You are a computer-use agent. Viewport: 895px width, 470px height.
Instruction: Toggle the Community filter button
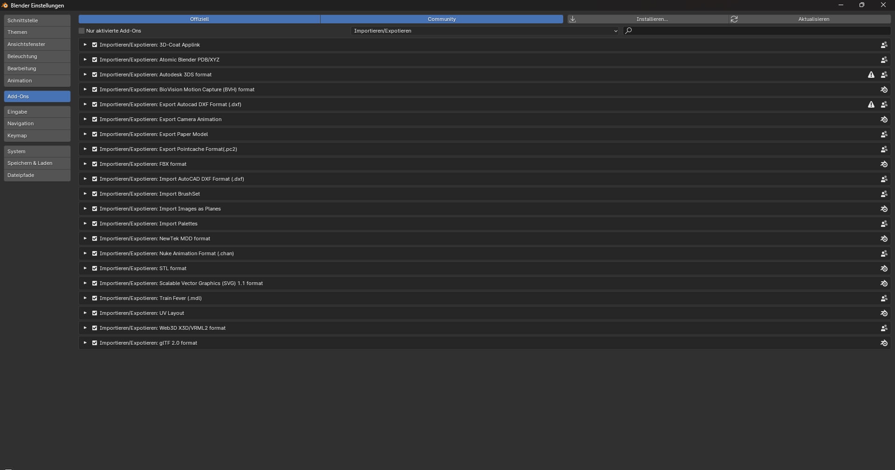(x=441, y=20)
